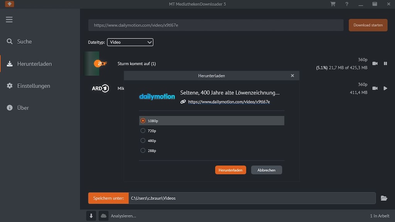Click the shopping cart icon in title bar

tap(333, 4)
